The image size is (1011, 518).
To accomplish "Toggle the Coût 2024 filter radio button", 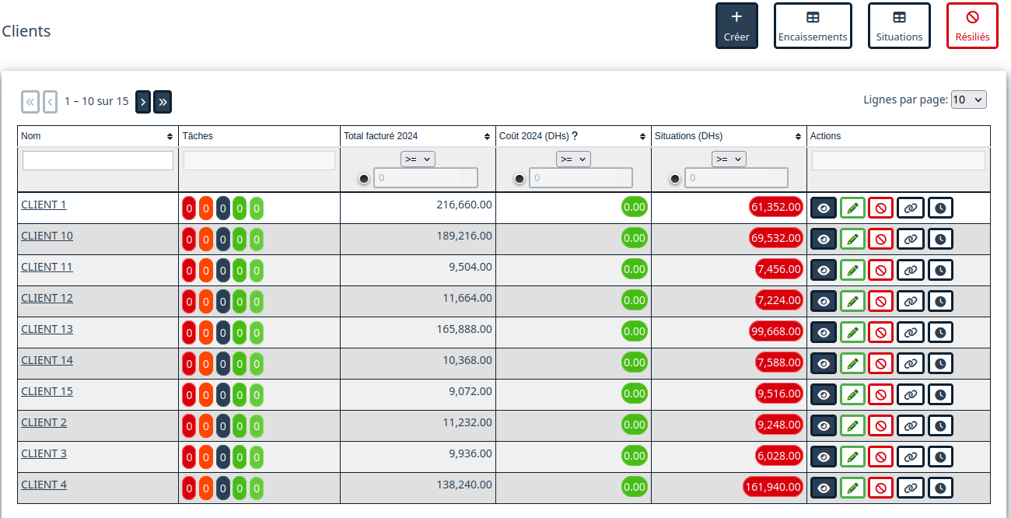I will pyautogui.click(x=519, y=179).
